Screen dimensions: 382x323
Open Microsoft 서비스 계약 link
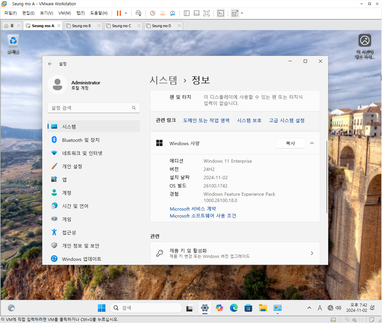click(193, 209)
